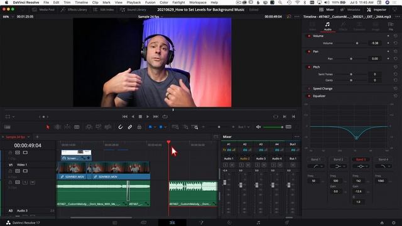This screenshot has height=226, width=402.
Task: Open Sound Library panel
Action: click(x=133, y=10)
